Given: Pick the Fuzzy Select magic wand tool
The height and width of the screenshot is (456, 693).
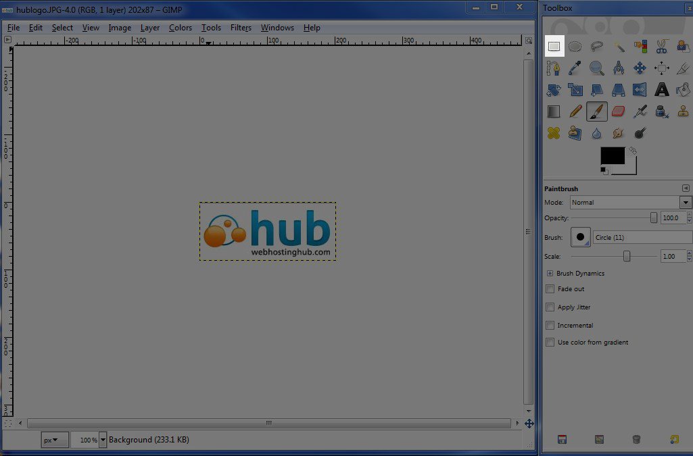Looking at the screenshot, I should click(619, 47).
